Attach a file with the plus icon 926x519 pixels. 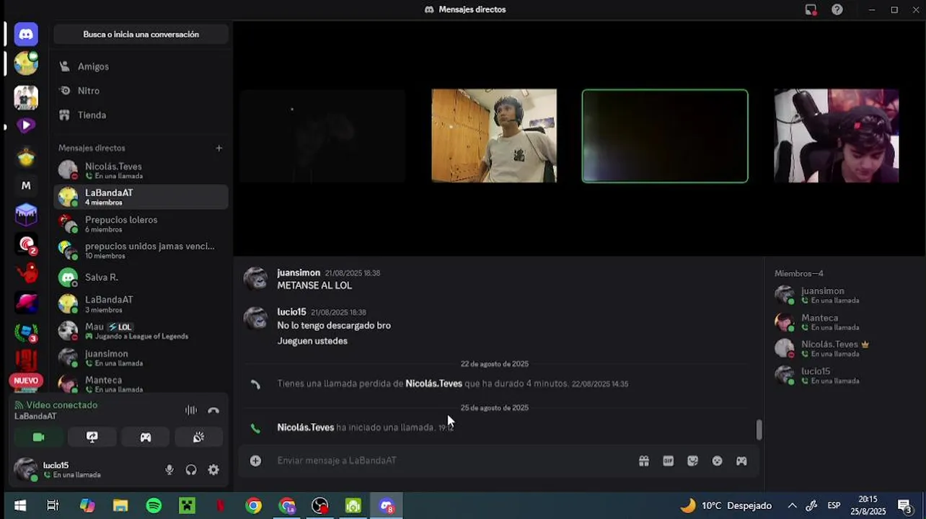coord(255,461)
